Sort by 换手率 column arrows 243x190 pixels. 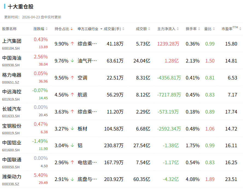[x=199, y=29]
